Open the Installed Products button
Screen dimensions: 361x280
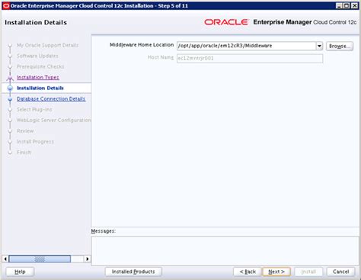pos(133,272)
